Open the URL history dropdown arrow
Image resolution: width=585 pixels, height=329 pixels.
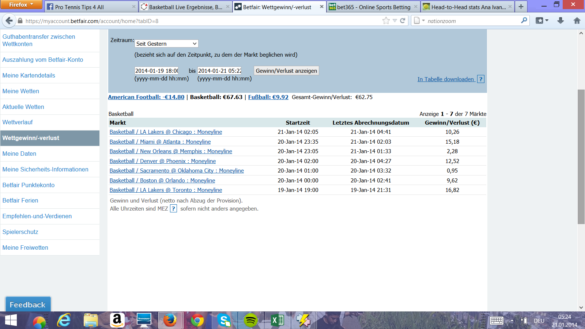pyautogui.click(x=395, y=21)
